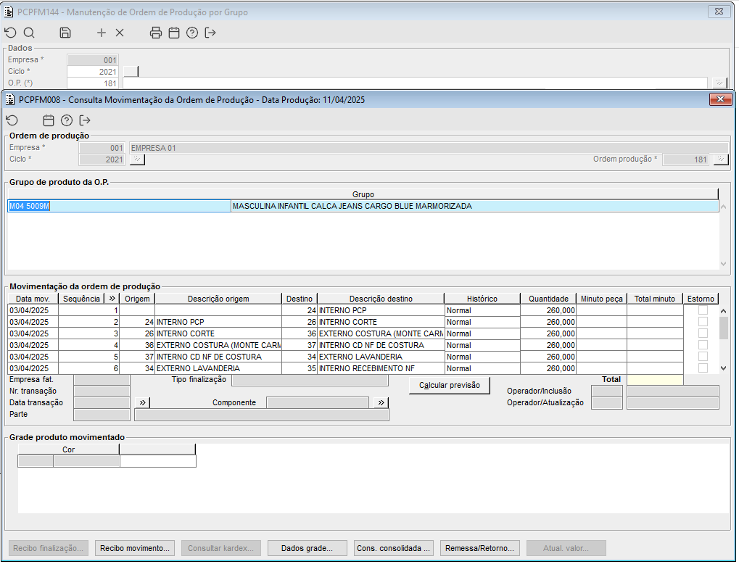Toggle the Estorno checkbox for sequence 1

click(x=703, y=310)
